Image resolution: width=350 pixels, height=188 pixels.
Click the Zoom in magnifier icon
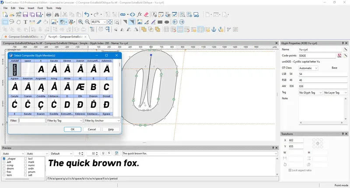[80, 22]
